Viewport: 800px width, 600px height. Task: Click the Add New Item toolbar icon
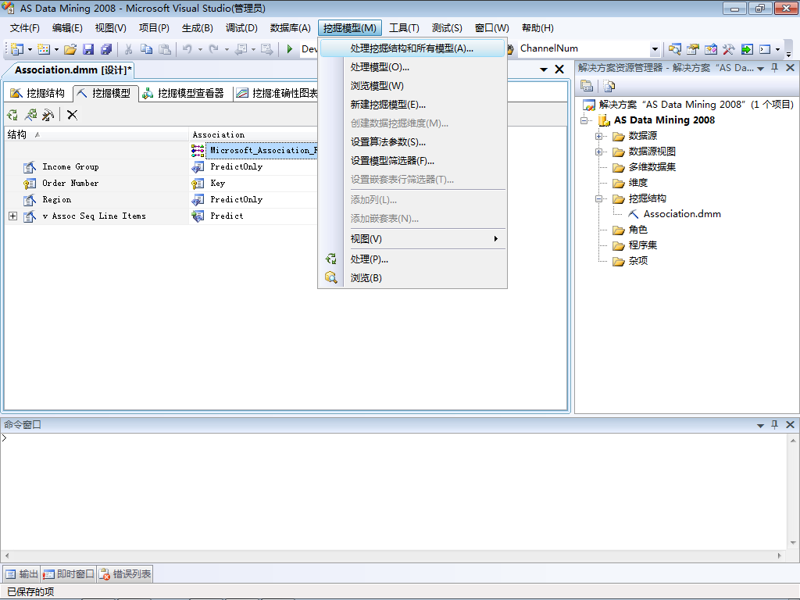pos(44,49)
